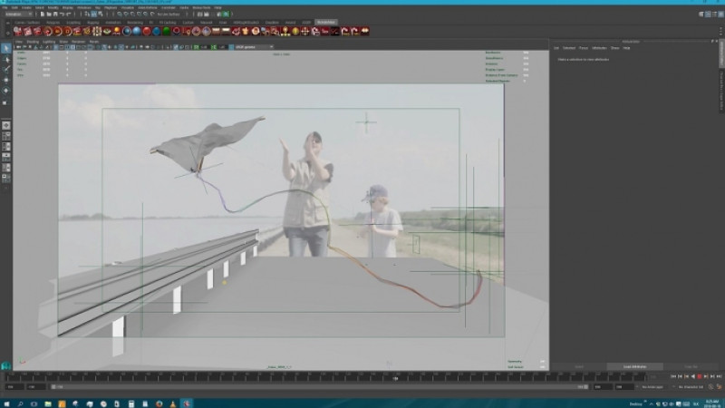Go to start of playback range

point(673,377)
